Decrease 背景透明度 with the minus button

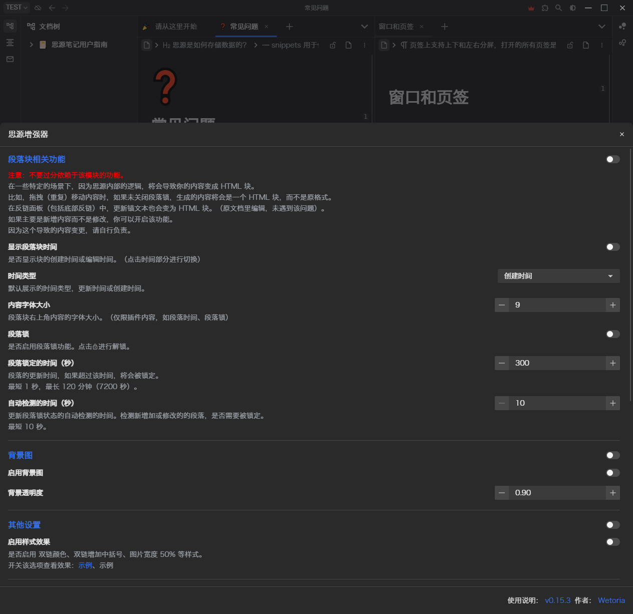[502, 493]
